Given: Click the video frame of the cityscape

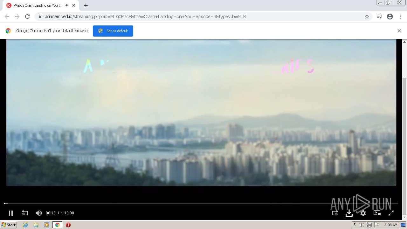Looking at the screenshot, I should pos(201,113).
